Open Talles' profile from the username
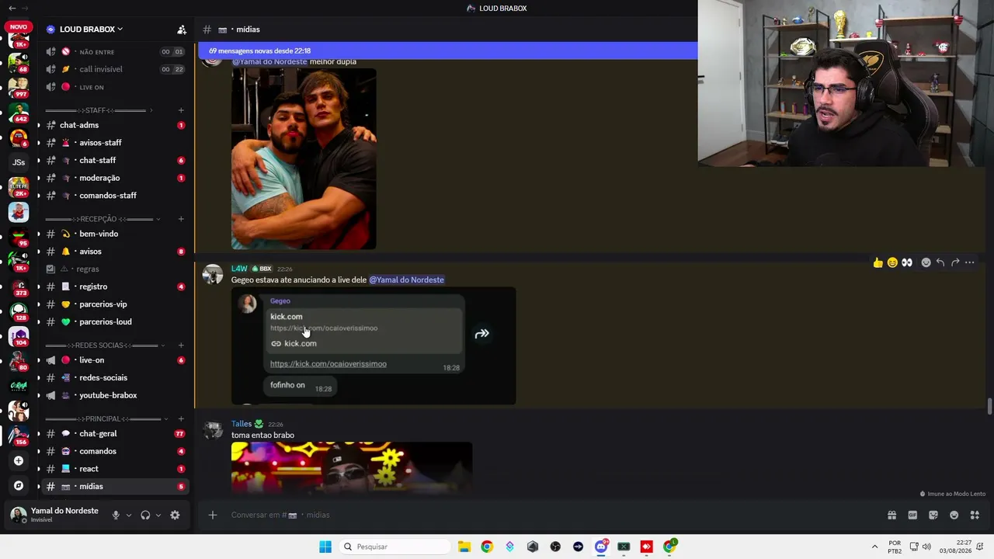This screenshot has width=994, height=559. coord(242,424)
